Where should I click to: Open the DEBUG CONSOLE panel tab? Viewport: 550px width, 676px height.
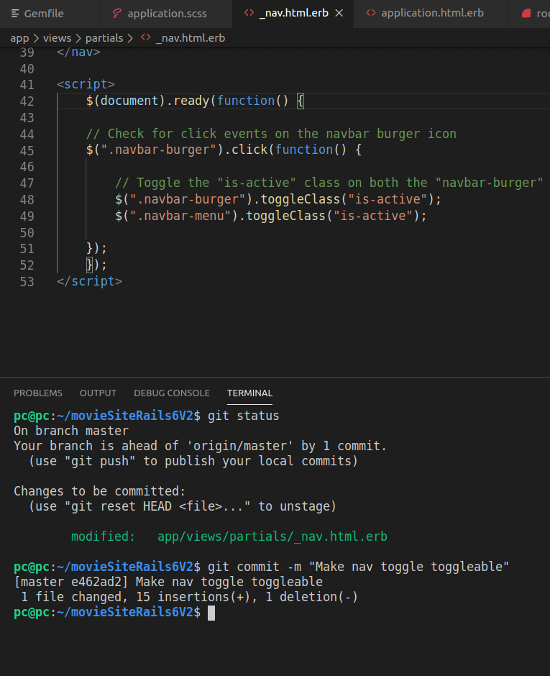tap(172, 393)
